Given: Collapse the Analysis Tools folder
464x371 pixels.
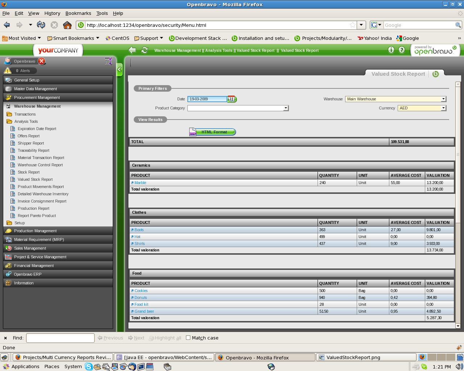Looking at the screenshot, I should pyautogui.click(x=26, y=121).
